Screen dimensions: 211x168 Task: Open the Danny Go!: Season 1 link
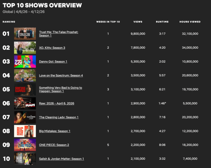[x=53, y=62]
